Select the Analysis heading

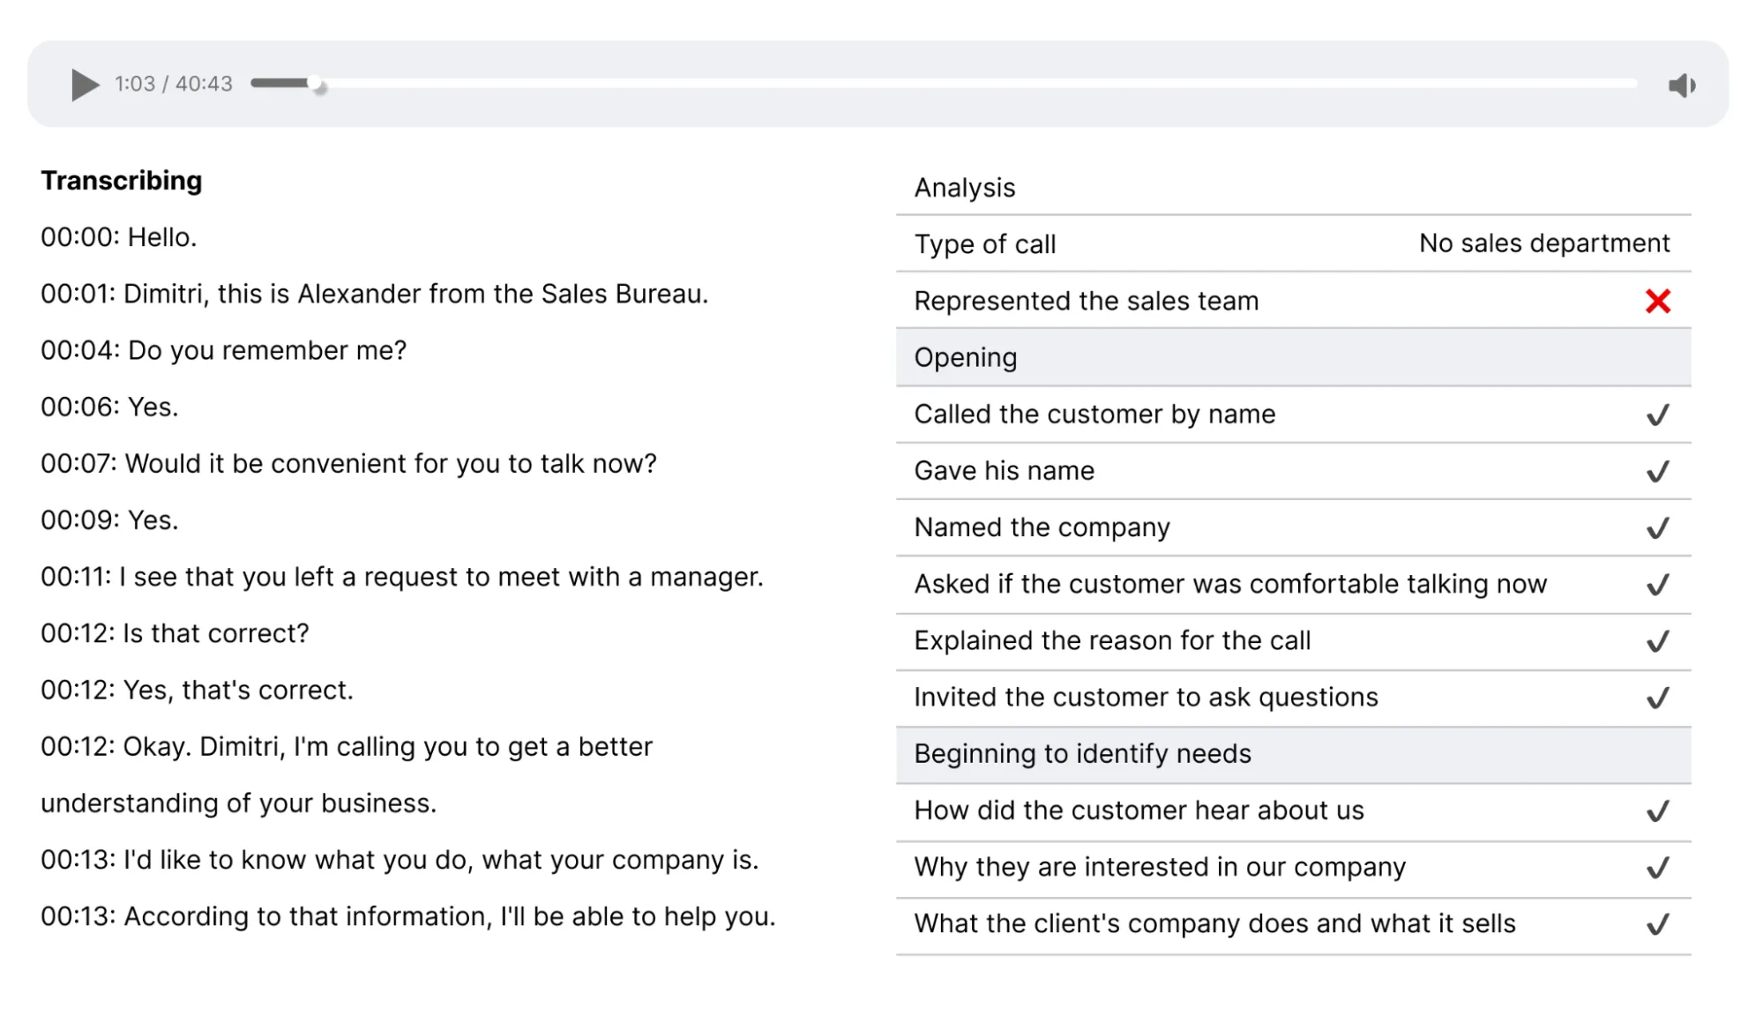pyautogui.click(x=964, y=188)
